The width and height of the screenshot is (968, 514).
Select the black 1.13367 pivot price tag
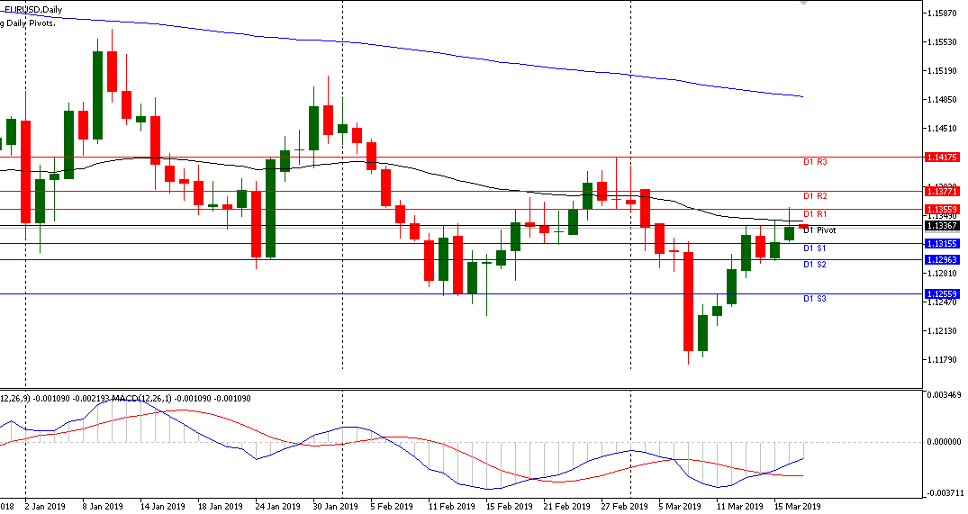[942, 225]
